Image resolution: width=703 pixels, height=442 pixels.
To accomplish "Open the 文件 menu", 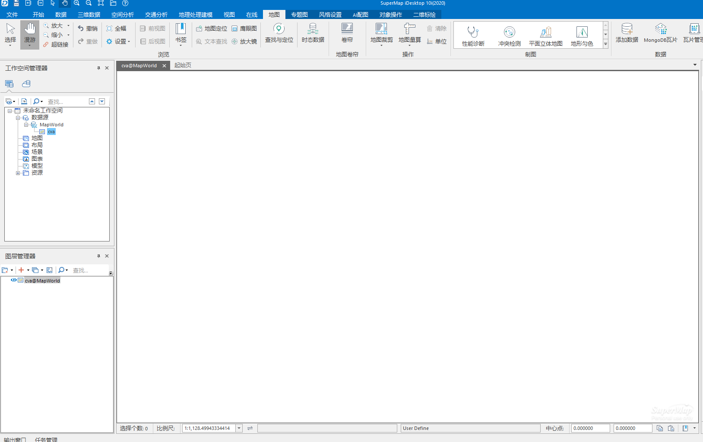I will (x=12, y=15).
